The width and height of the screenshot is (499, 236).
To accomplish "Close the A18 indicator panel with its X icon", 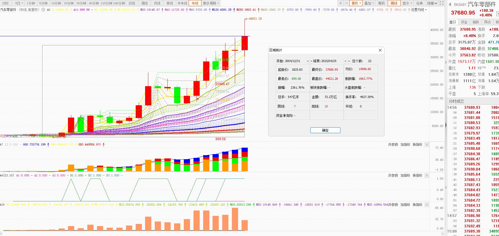I will click(427, 205).
